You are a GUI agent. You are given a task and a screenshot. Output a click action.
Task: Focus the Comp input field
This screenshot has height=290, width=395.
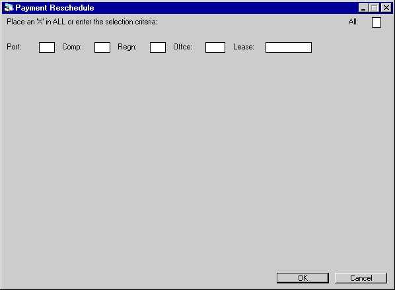[x=102, y=47]
